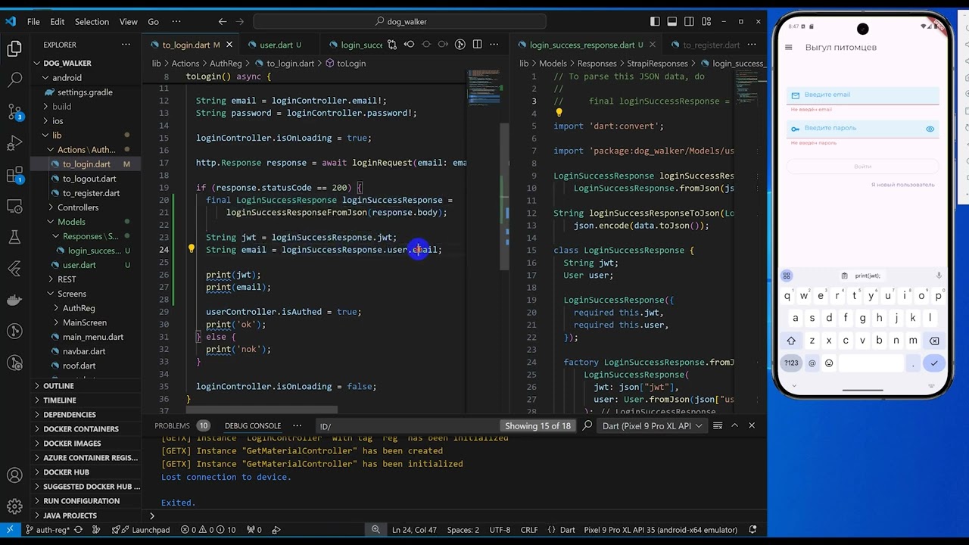Toggle password visibility eye in phone app

[930, 129]
